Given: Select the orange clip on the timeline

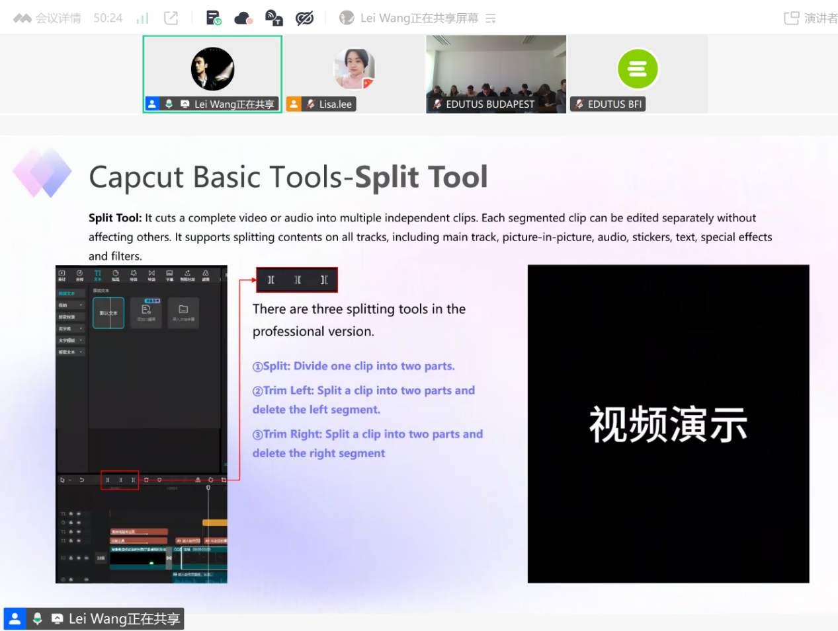Looking at the screenshot, I should tap(215, 523).
